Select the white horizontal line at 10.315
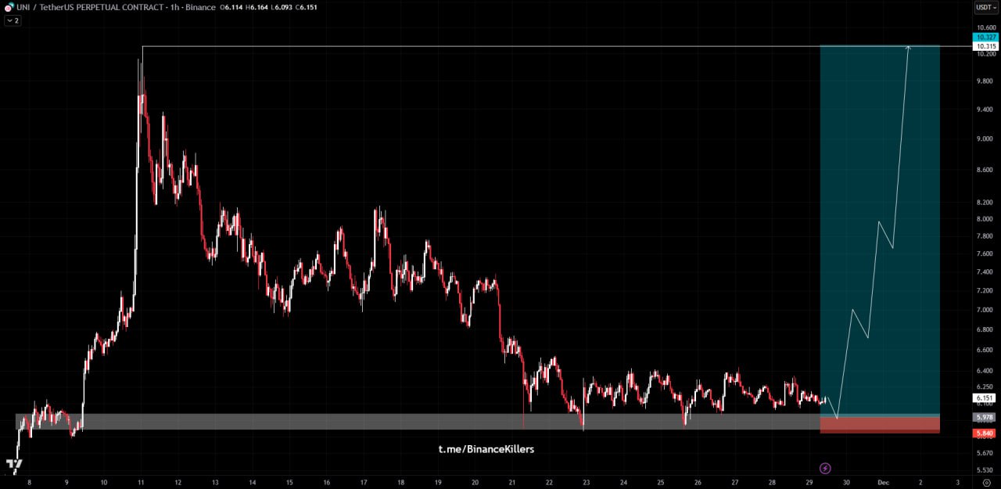 469,47
